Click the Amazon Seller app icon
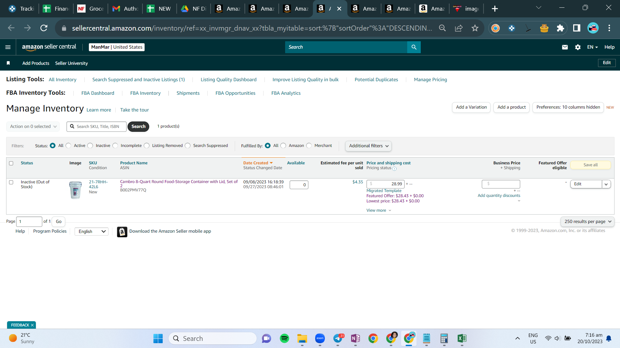The width and height of the screenshot is (620, 348). click(122, 232)
